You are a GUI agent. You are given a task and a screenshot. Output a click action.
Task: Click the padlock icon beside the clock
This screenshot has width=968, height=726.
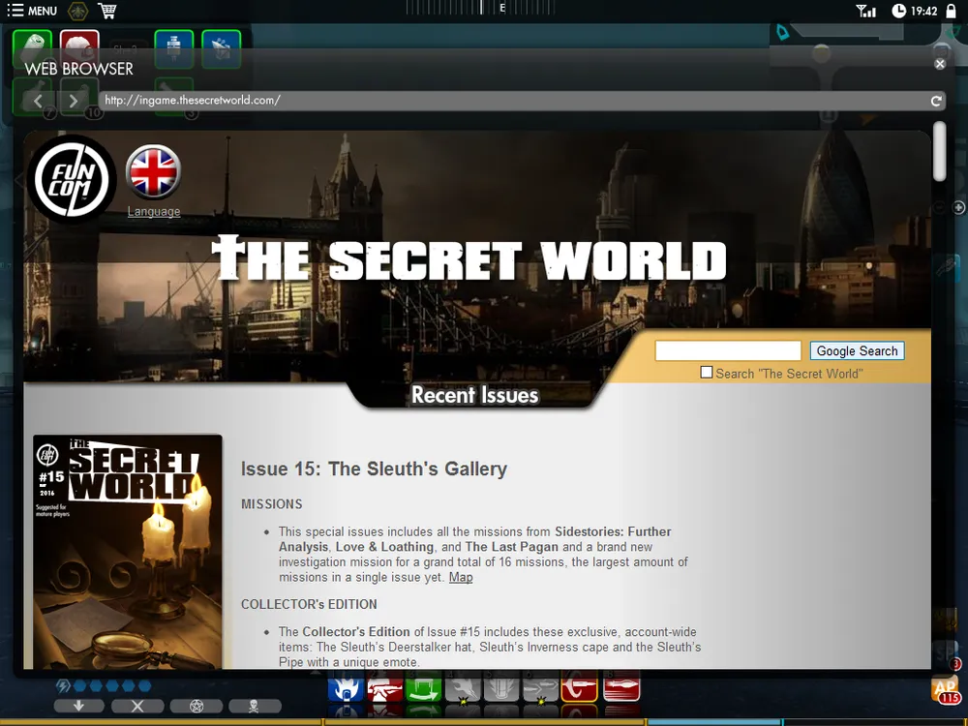tap(952, 11)
